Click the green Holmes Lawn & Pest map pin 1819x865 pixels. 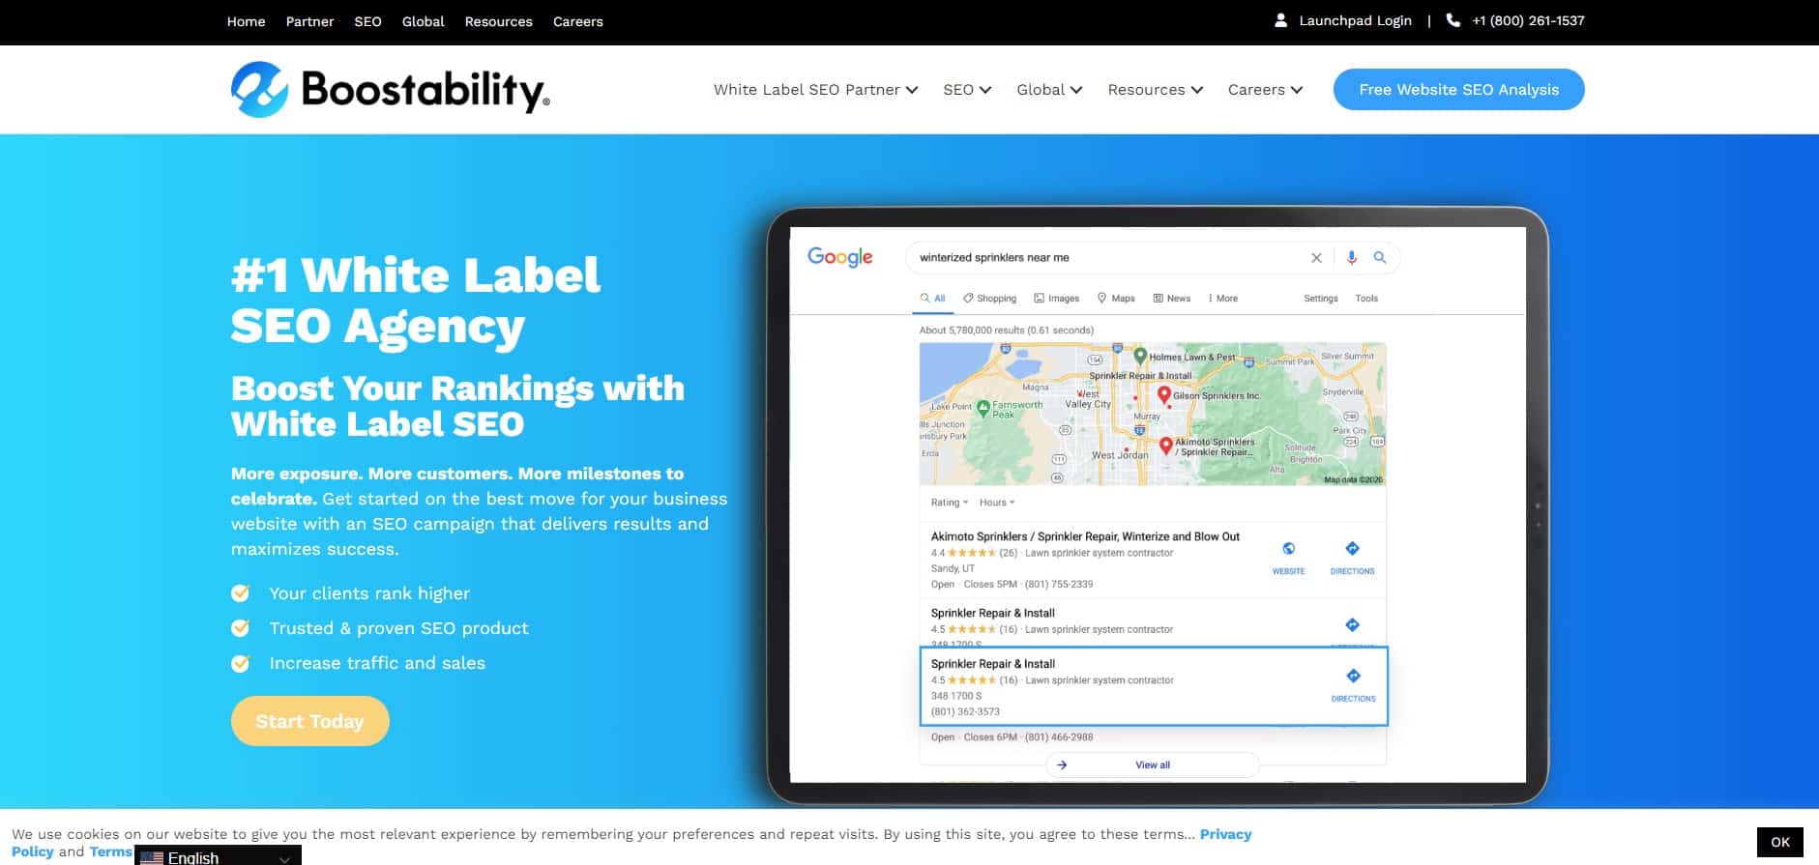click(x=1140, y=356)
